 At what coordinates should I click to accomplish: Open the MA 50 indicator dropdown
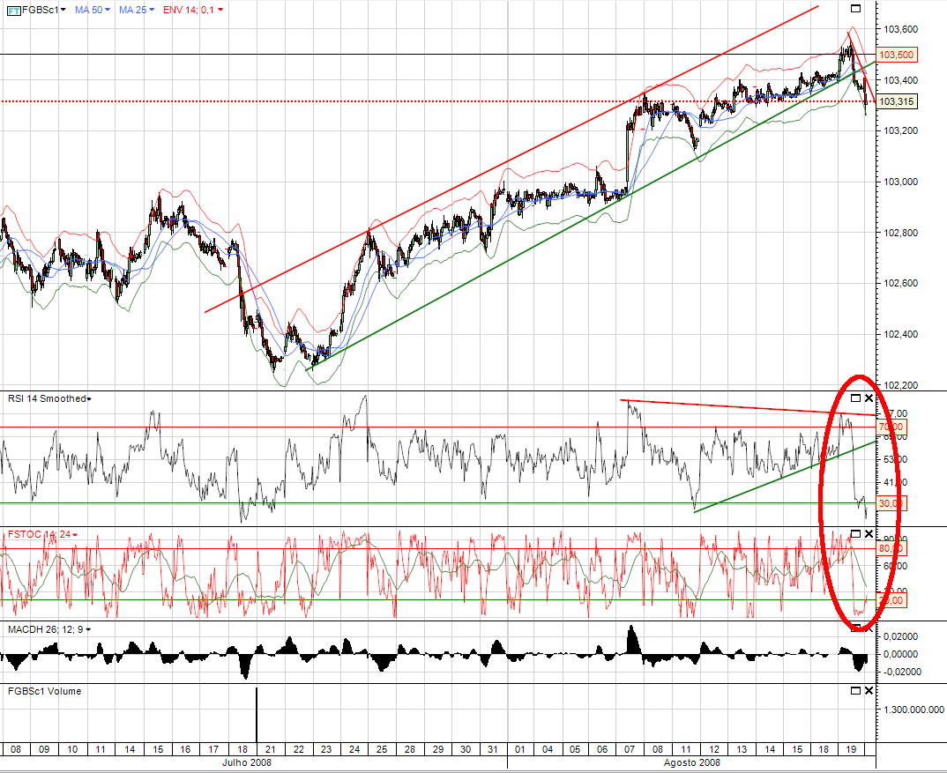pyautogui.click(x=108, y=11)
